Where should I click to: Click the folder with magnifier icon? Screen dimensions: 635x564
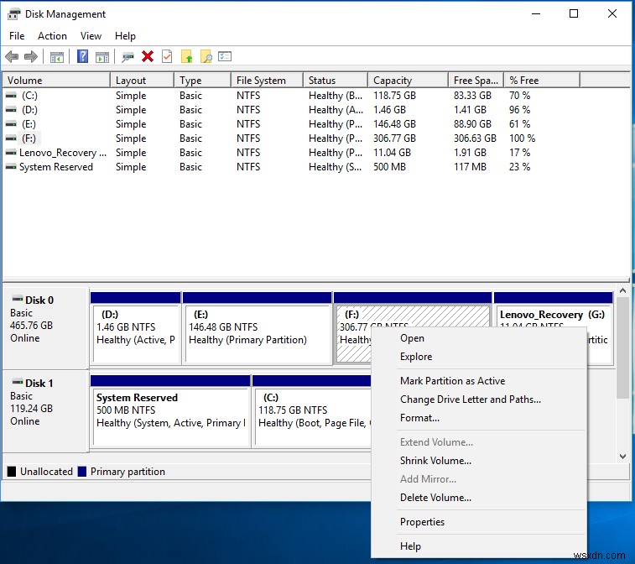click(206, 57)
